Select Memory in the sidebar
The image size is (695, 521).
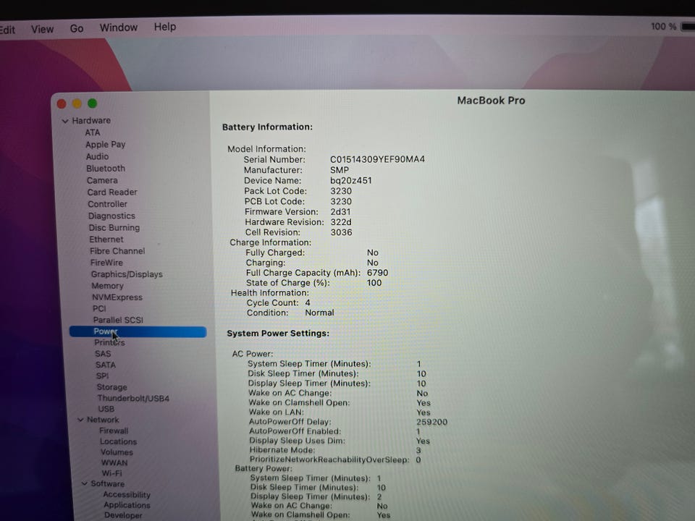click(107, 286)
